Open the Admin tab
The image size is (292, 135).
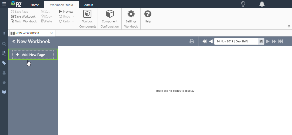pyautogui.click(x=89, y=5)
